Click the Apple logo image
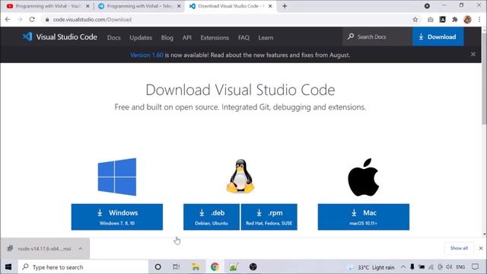 pos(364,177)
